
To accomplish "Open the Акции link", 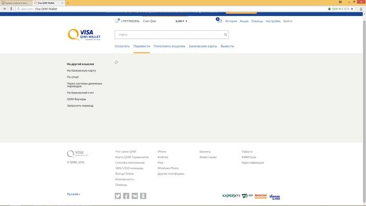I will [244, 21].
